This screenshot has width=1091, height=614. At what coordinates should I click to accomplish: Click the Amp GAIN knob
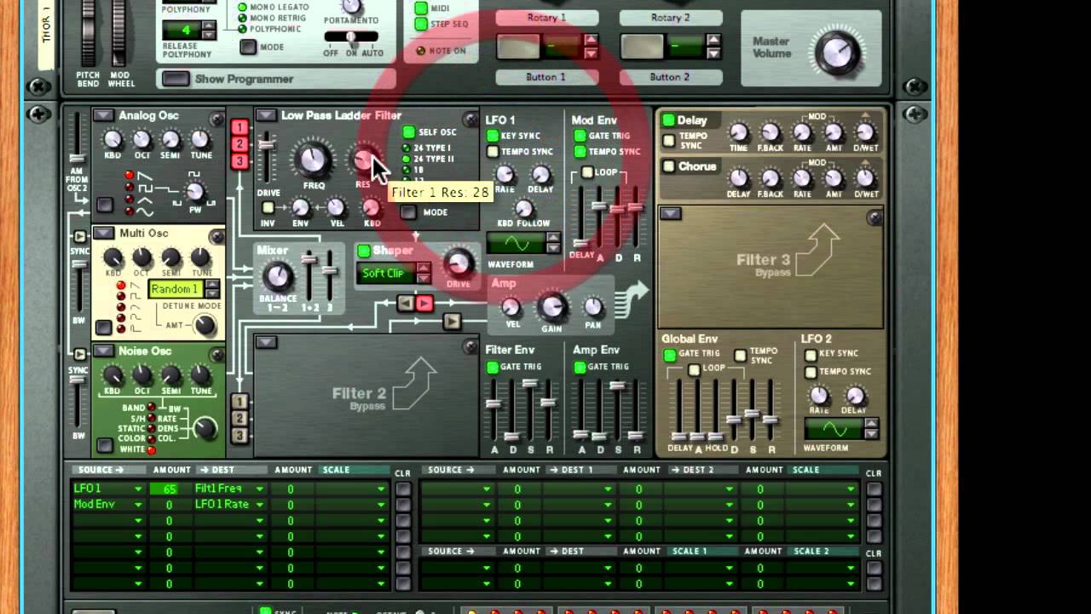pyautogui.click(x=552, y=306)
